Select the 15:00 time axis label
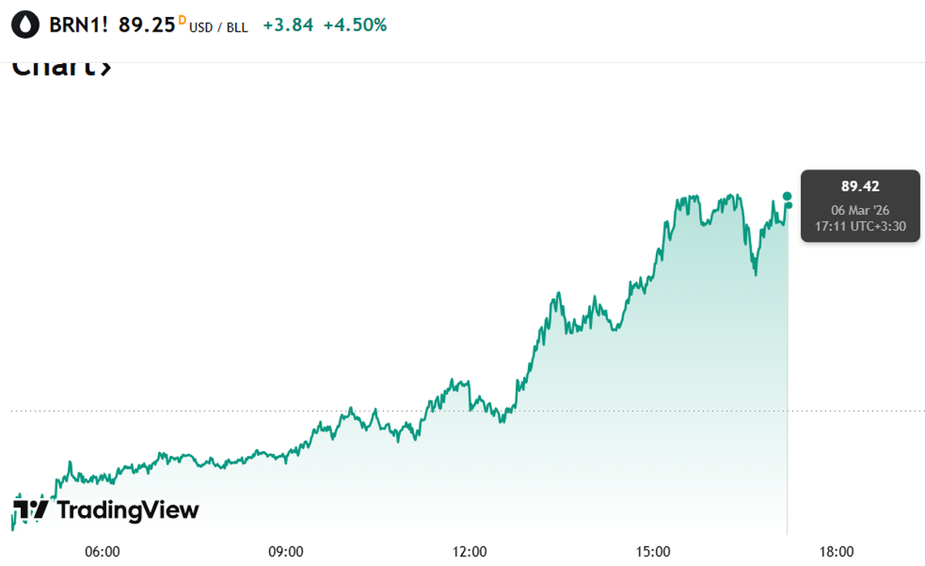 pos(652,551)
